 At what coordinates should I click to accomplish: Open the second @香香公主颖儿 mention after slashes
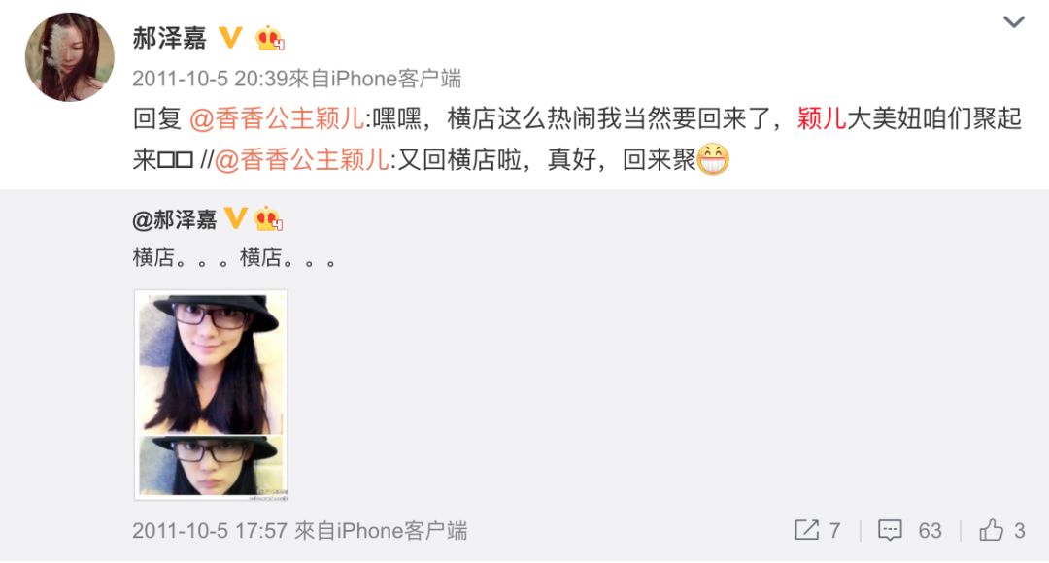(302, 160)
